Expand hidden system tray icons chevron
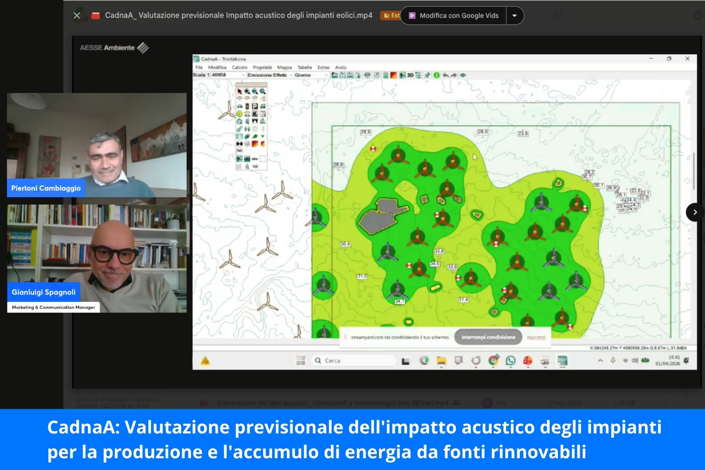 [600, 360]
